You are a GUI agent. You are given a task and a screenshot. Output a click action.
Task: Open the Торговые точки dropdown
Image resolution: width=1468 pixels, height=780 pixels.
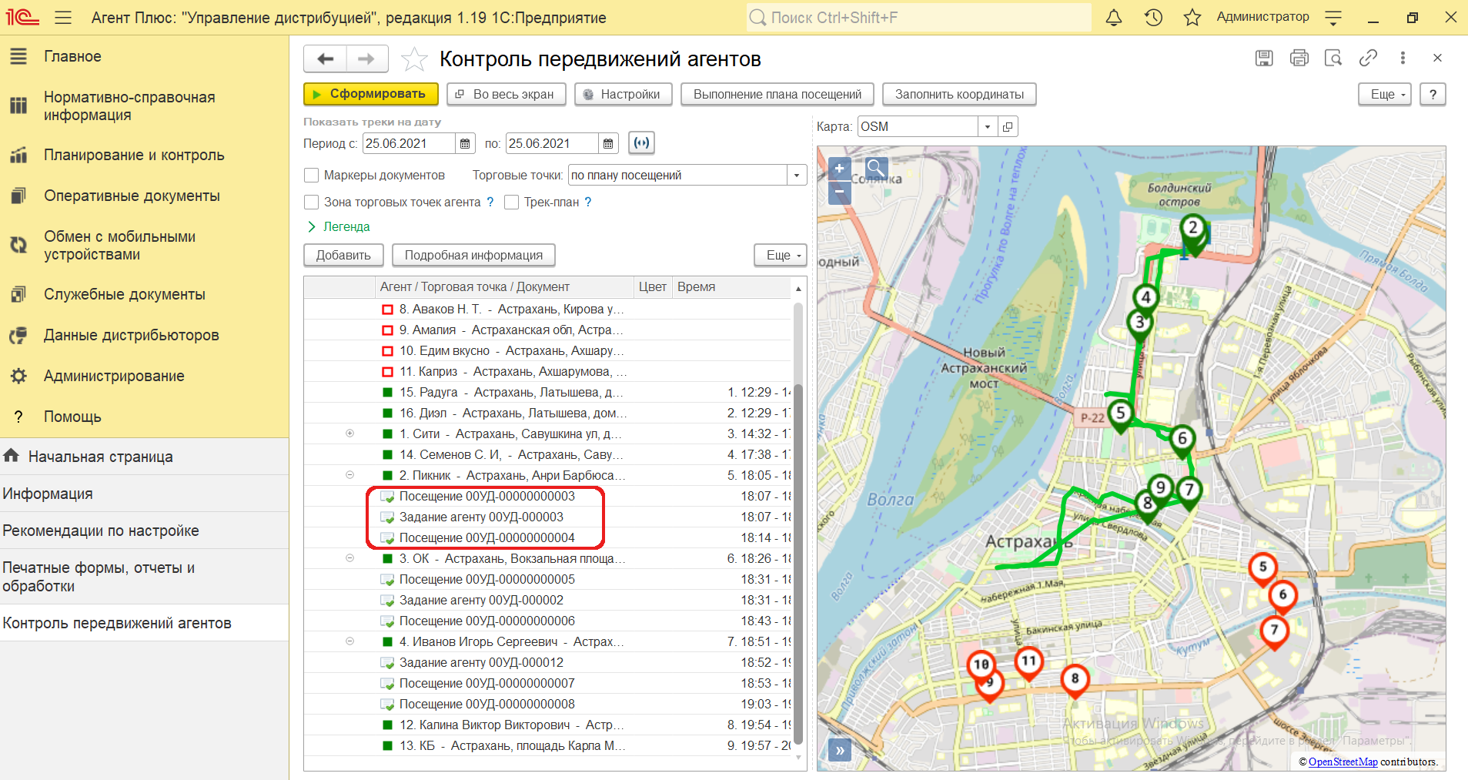[x=797, y=175]
